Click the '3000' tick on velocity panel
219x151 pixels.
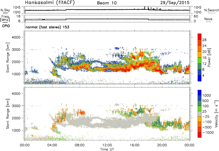tap(16, 106)
